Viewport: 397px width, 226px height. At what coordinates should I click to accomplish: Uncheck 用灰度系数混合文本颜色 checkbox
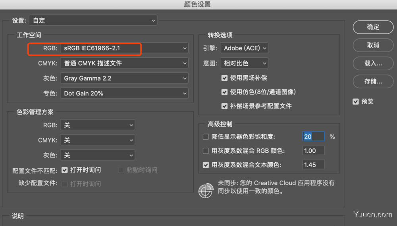pos(206,165)
